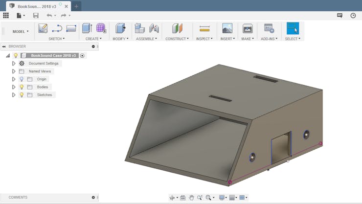Open the ADD-INS menu
This screenshot has height=204, width=362.
pos(269,39)
